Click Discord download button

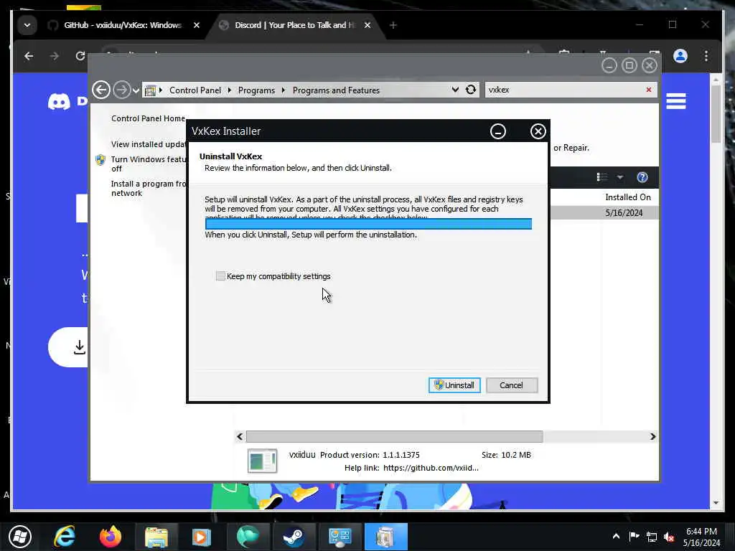[x=68, y=347]
